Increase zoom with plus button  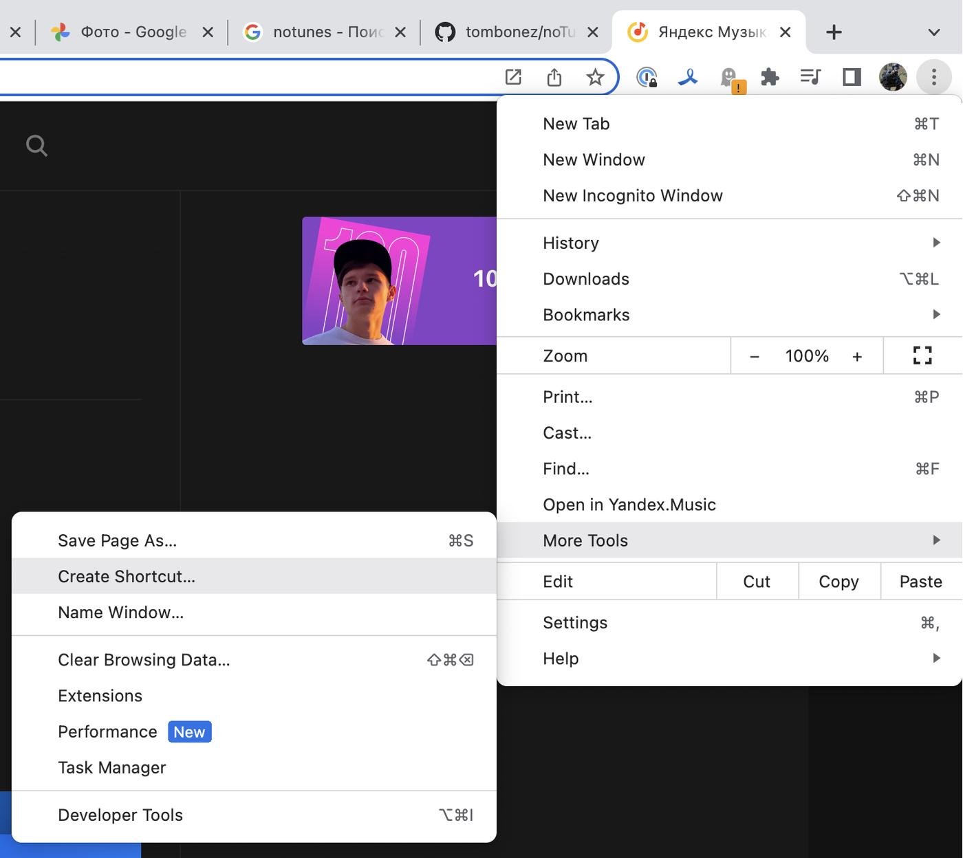tap(857, 356)
